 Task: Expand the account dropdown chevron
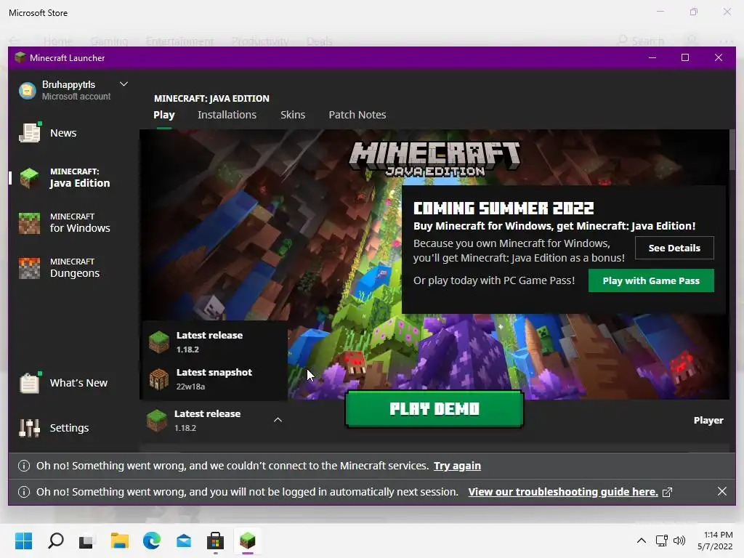click(x=124, y=84)
